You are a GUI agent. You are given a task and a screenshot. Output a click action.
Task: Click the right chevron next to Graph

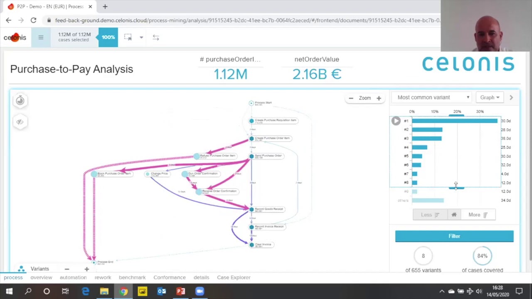511,98
